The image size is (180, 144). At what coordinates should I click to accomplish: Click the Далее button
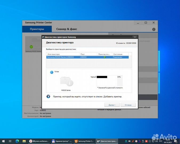pyautogui.click(x=112, y=105)
